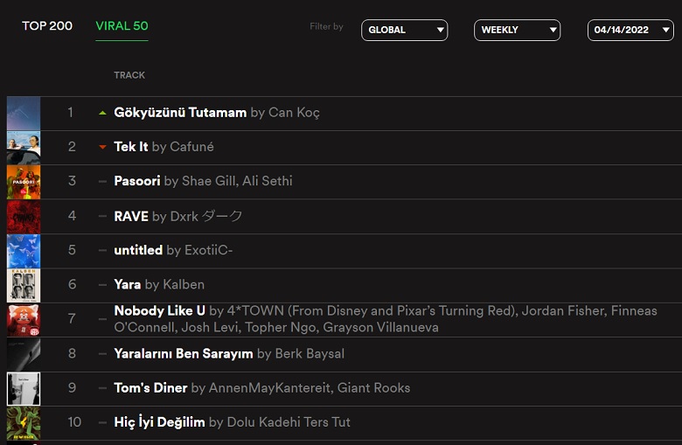Open the 04/14/2022 date dropdown
682x445 pixels.
pos(630,30)
